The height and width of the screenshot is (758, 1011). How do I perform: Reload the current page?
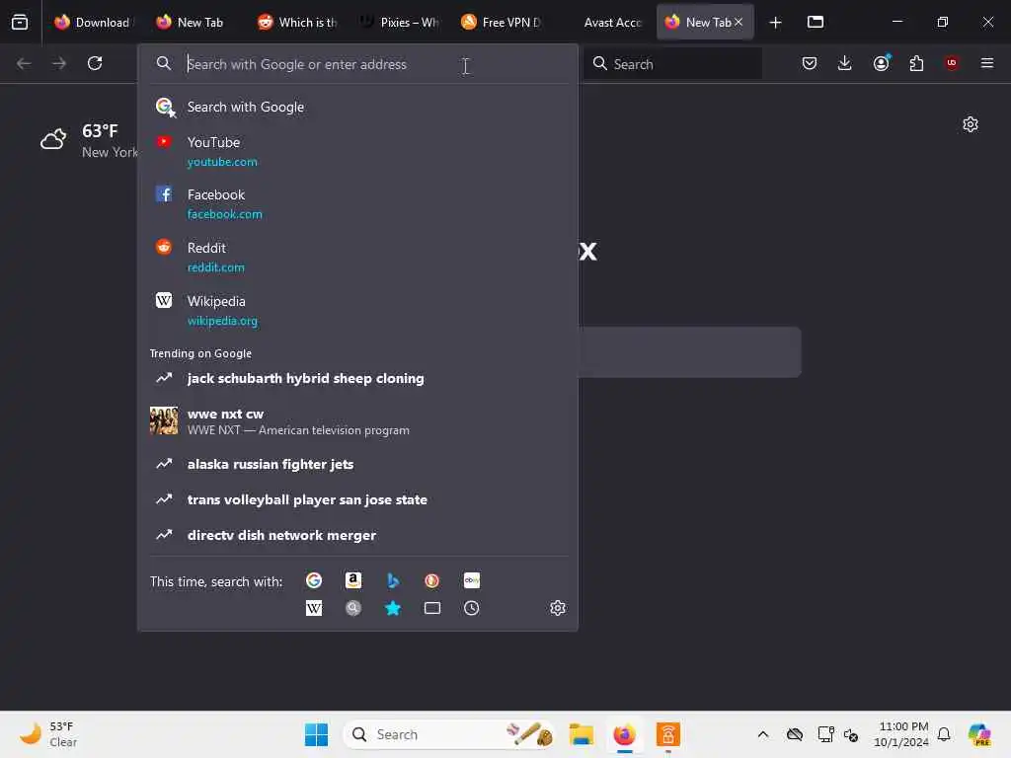(x=95, y=63)
